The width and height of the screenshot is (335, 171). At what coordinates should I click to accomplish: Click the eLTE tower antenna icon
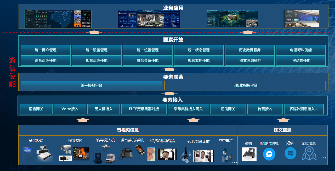point(186,155)
